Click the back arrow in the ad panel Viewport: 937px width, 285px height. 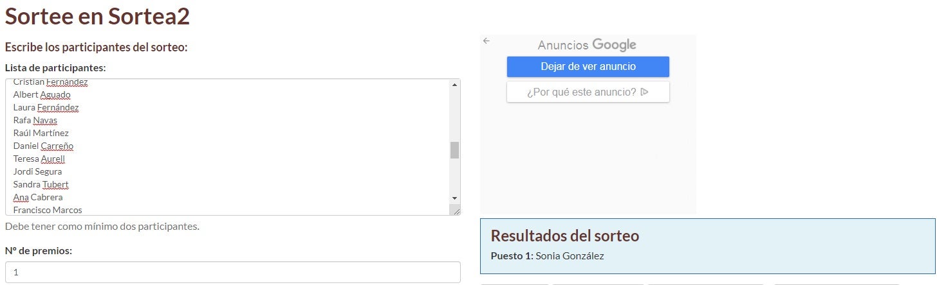487,40
